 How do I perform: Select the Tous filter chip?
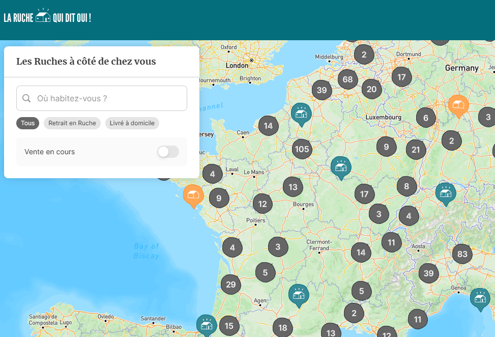point(28,123)
